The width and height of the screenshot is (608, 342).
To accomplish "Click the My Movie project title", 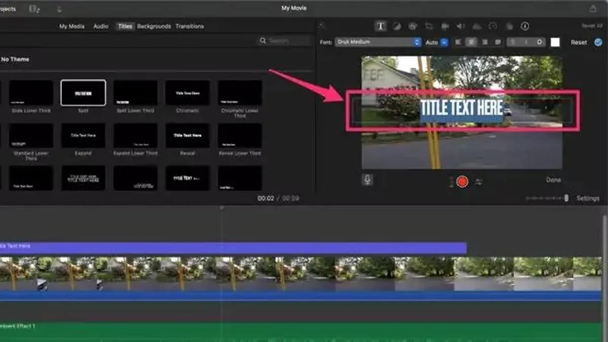I will [x=294, y=8].
